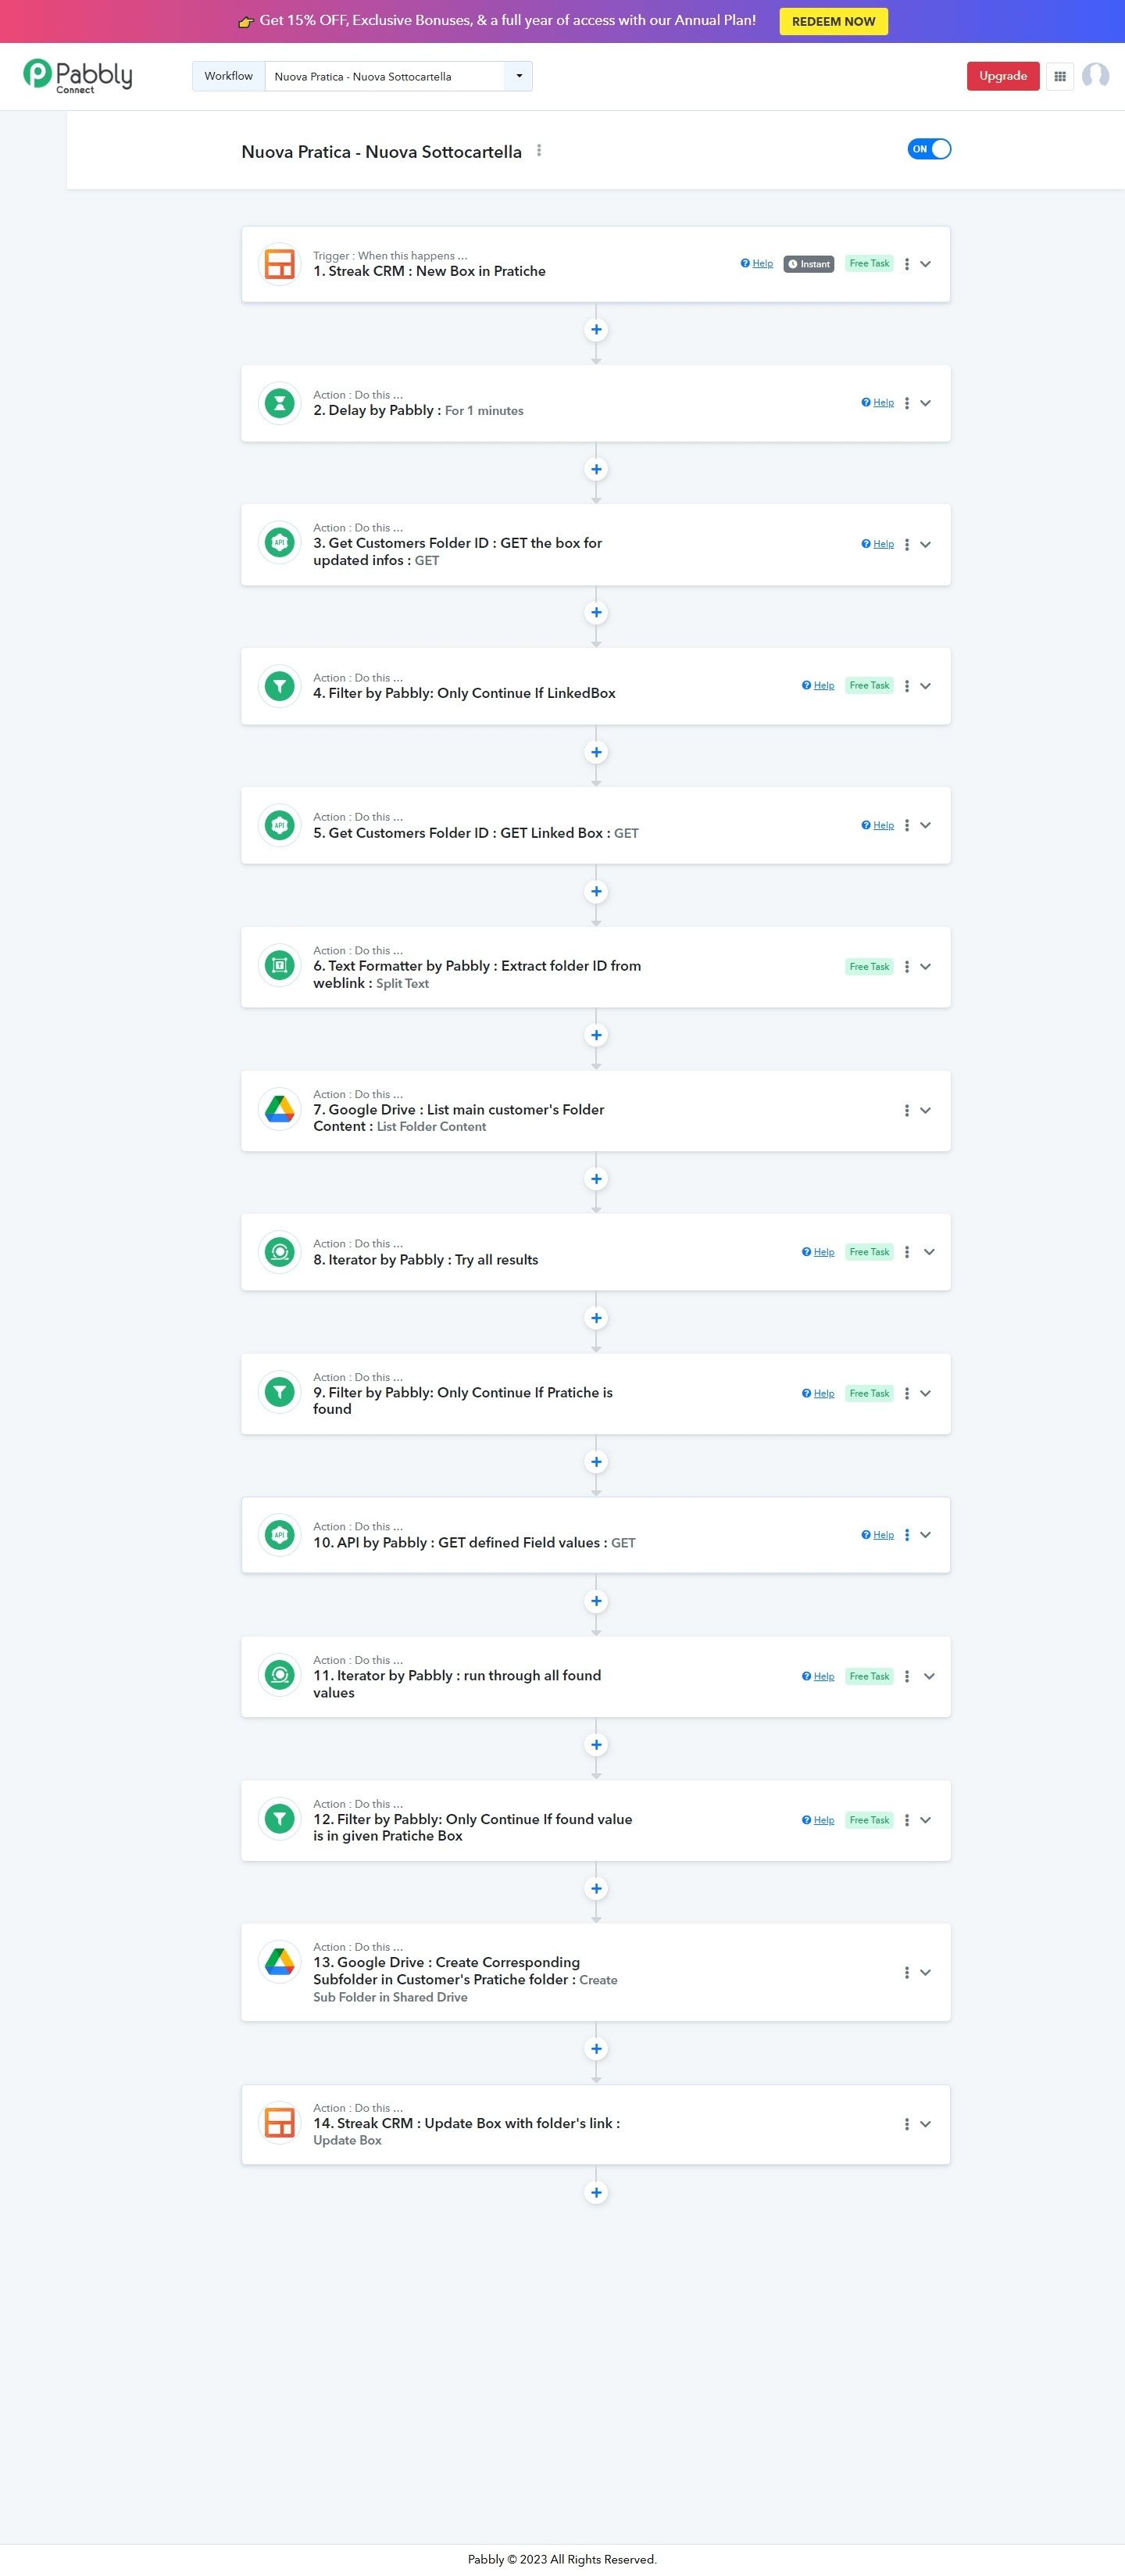Click the 'Pabbly © 2023 All Rights Reserved.' footer

point(562,2559)
